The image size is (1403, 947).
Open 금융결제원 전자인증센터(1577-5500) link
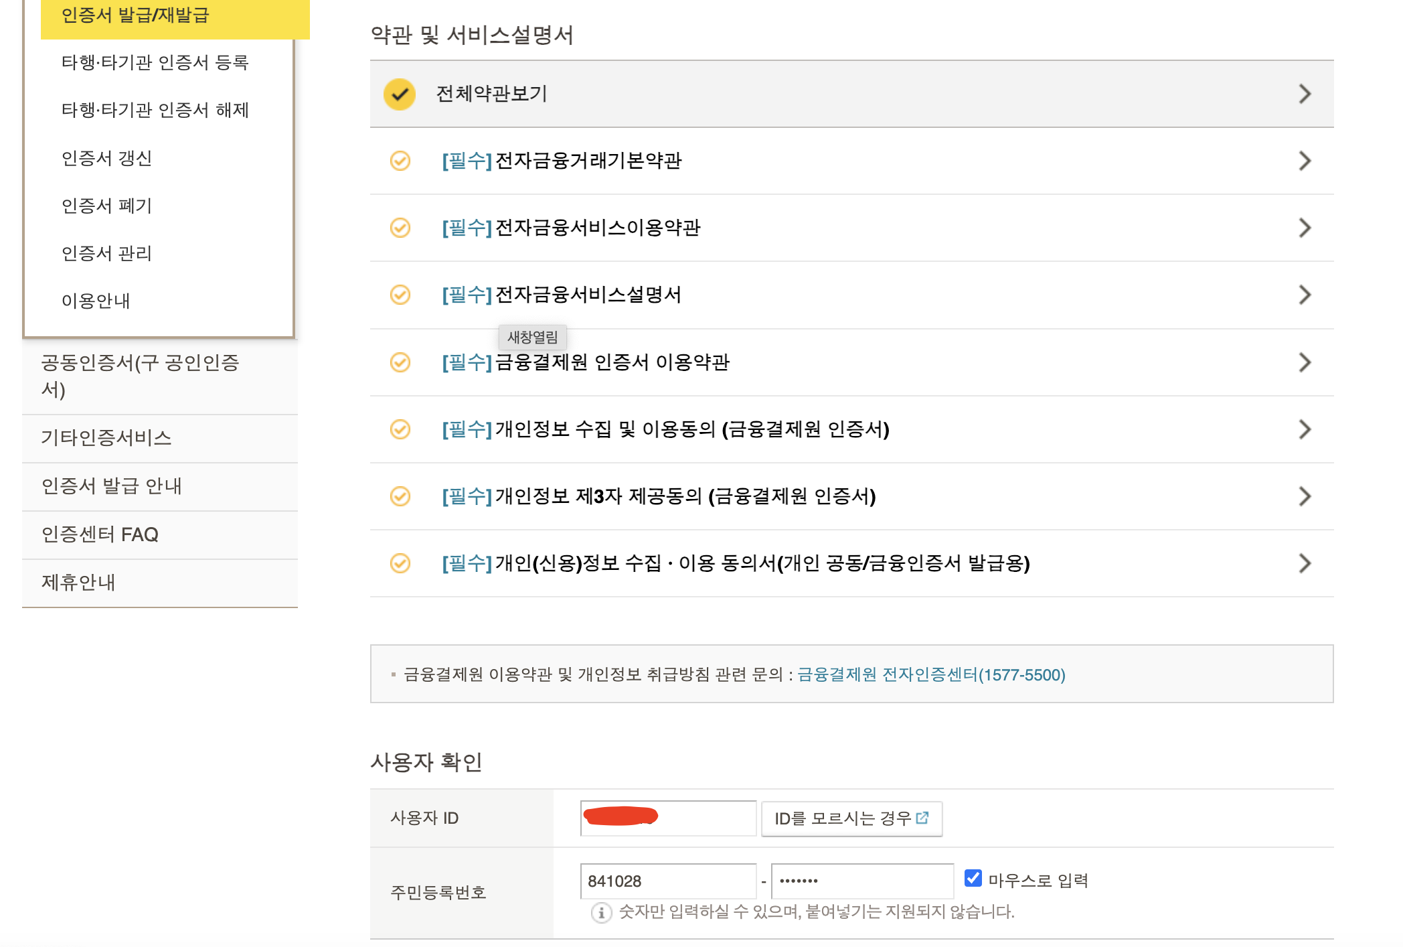[x=931, y=674]
